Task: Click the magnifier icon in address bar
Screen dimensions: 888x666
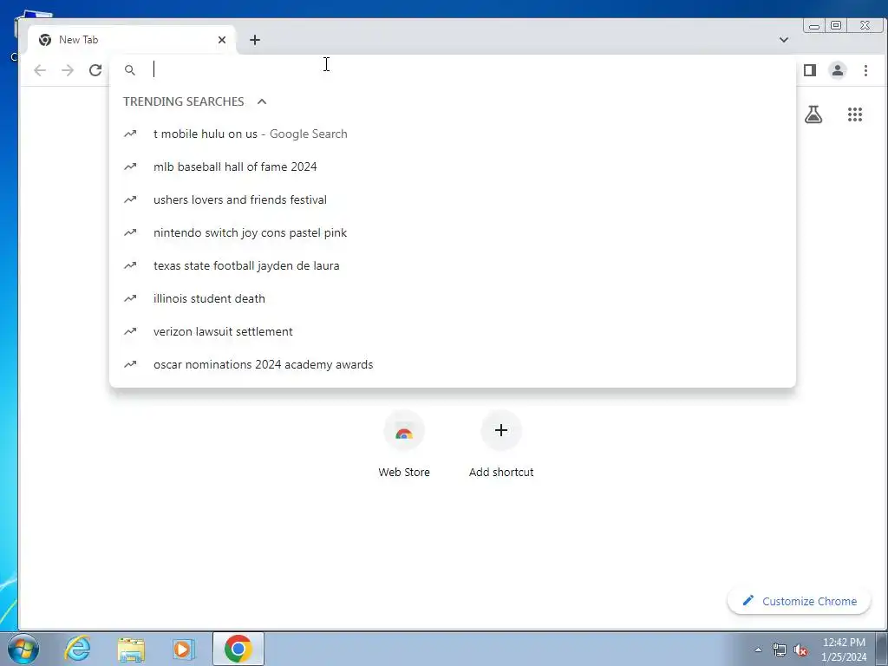Action: 130,70
